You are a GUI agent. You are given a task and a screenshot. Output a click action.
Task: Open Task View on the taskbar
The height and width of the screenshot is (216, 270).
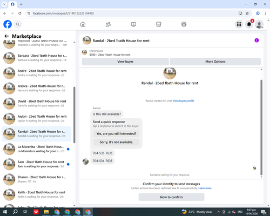25,212
